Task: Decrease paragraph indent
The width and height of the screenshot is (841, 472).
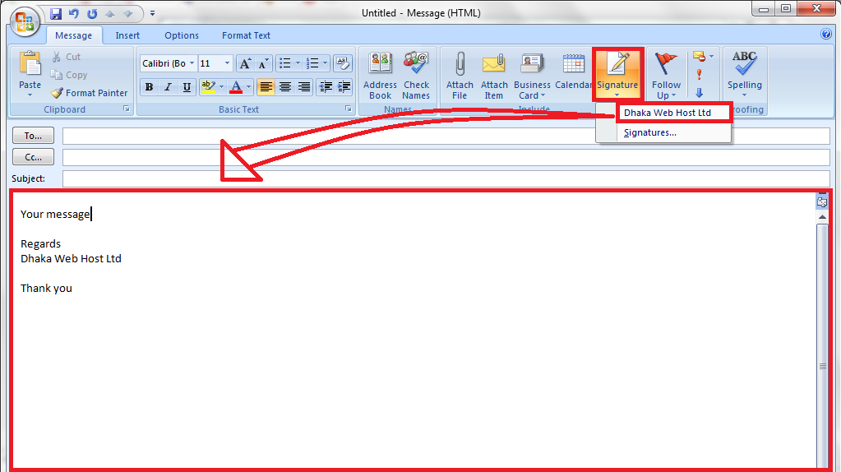Action: coord(326,87)
